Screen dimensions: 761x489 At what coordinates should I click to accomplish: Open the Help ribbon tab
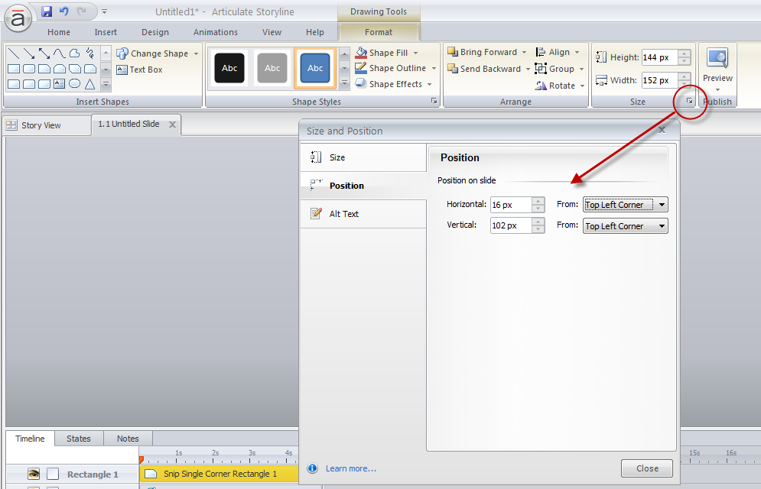pyautogui.click(x=315, y=32)
